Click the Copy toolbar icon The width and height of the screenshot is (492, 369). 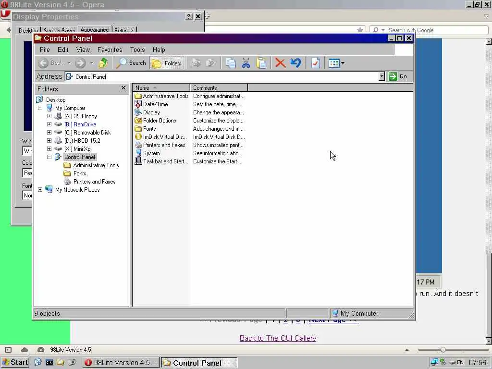click(x=231, y=63)
